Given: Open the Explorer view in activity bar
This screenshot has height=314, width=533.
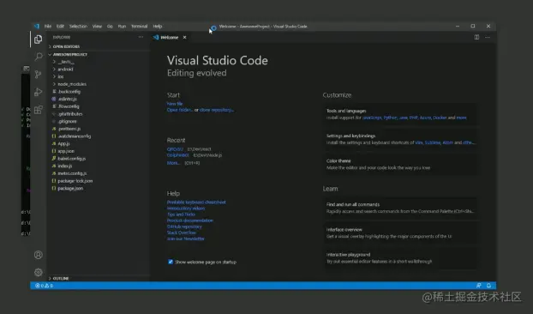Looking at the screenshot, I should pyautogui.click(x=38, y=39).
